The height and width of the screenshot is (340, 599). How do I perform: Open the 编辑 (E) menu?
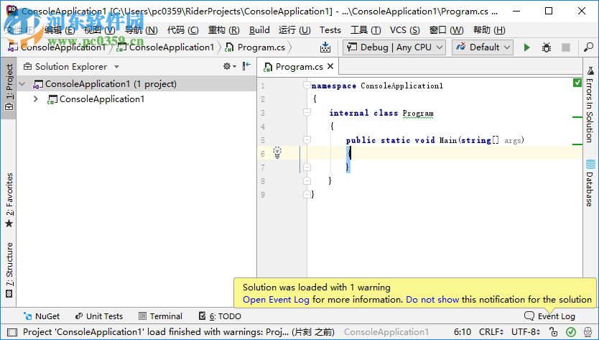[x=60, y=30]
